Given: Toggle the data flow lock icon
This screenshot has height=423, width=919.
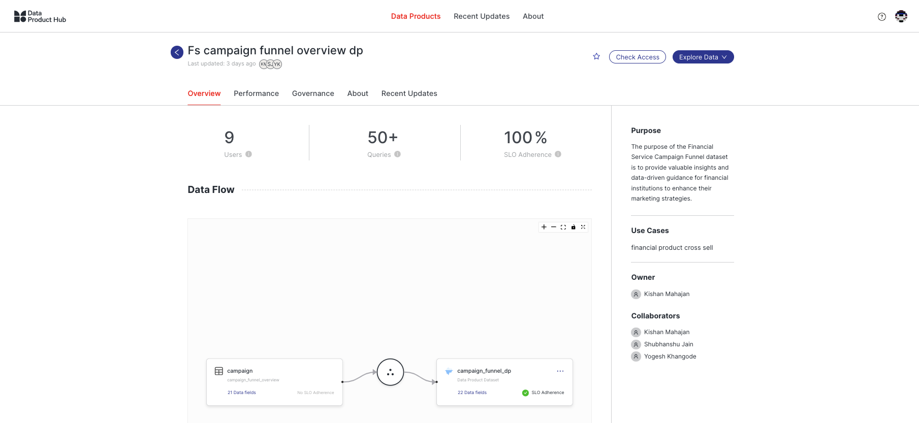Looking at the screenshot, I should coord(573,227).
